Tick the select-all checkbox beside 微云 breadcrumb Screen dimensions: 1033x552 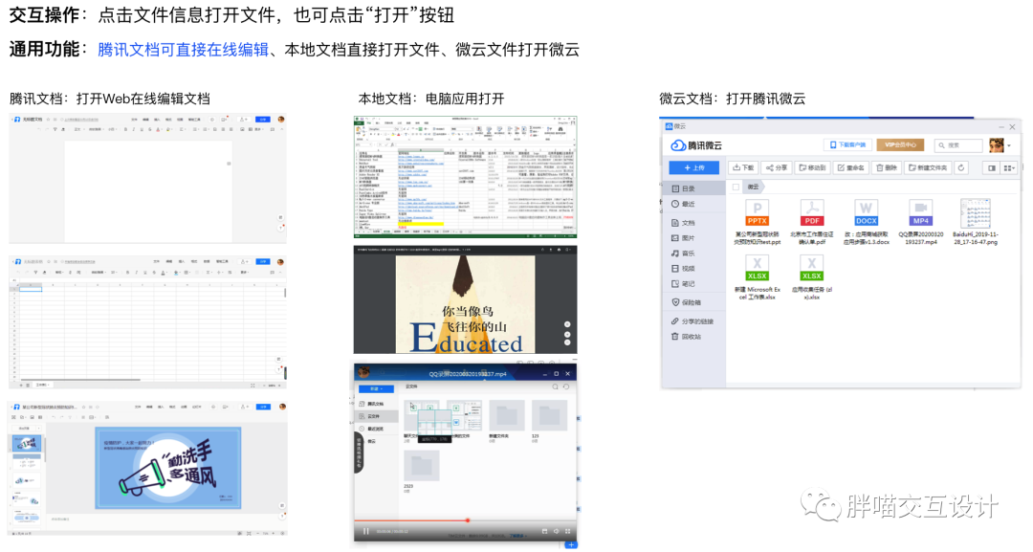click(x=736, y=188)
